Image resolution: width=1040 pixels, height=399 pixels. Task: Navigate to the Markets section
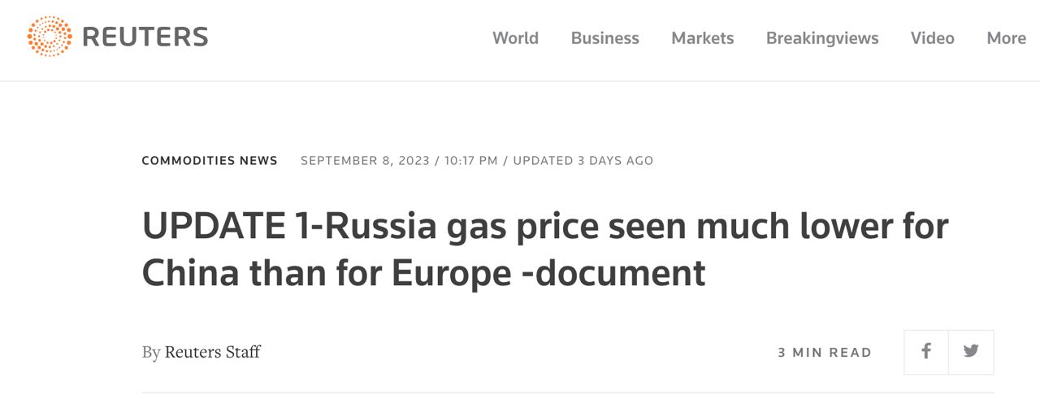(x=702, y=38)
